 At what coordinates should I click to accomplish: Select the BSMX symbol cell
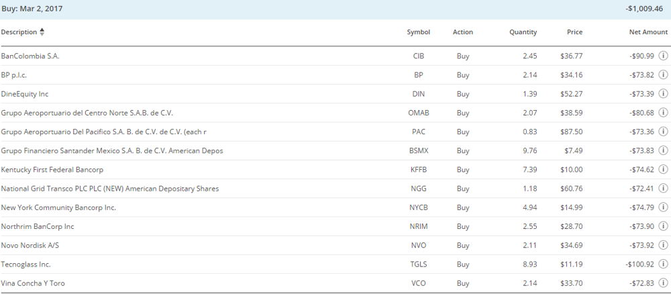tap(418, 150)
